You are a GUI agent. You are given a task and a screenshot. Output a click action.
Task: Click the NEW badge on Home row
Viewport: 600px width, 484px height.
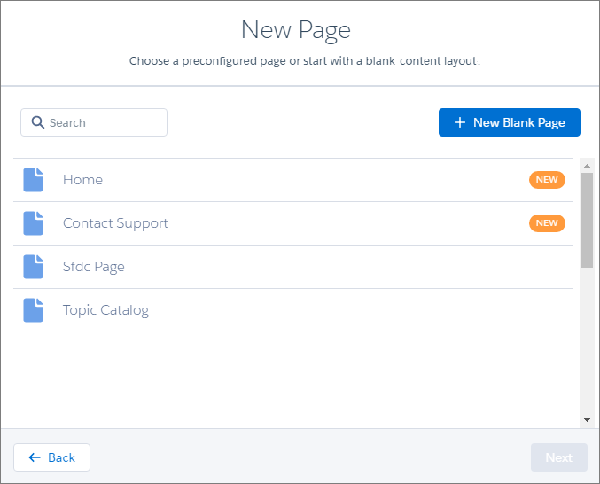coord(547,180)
